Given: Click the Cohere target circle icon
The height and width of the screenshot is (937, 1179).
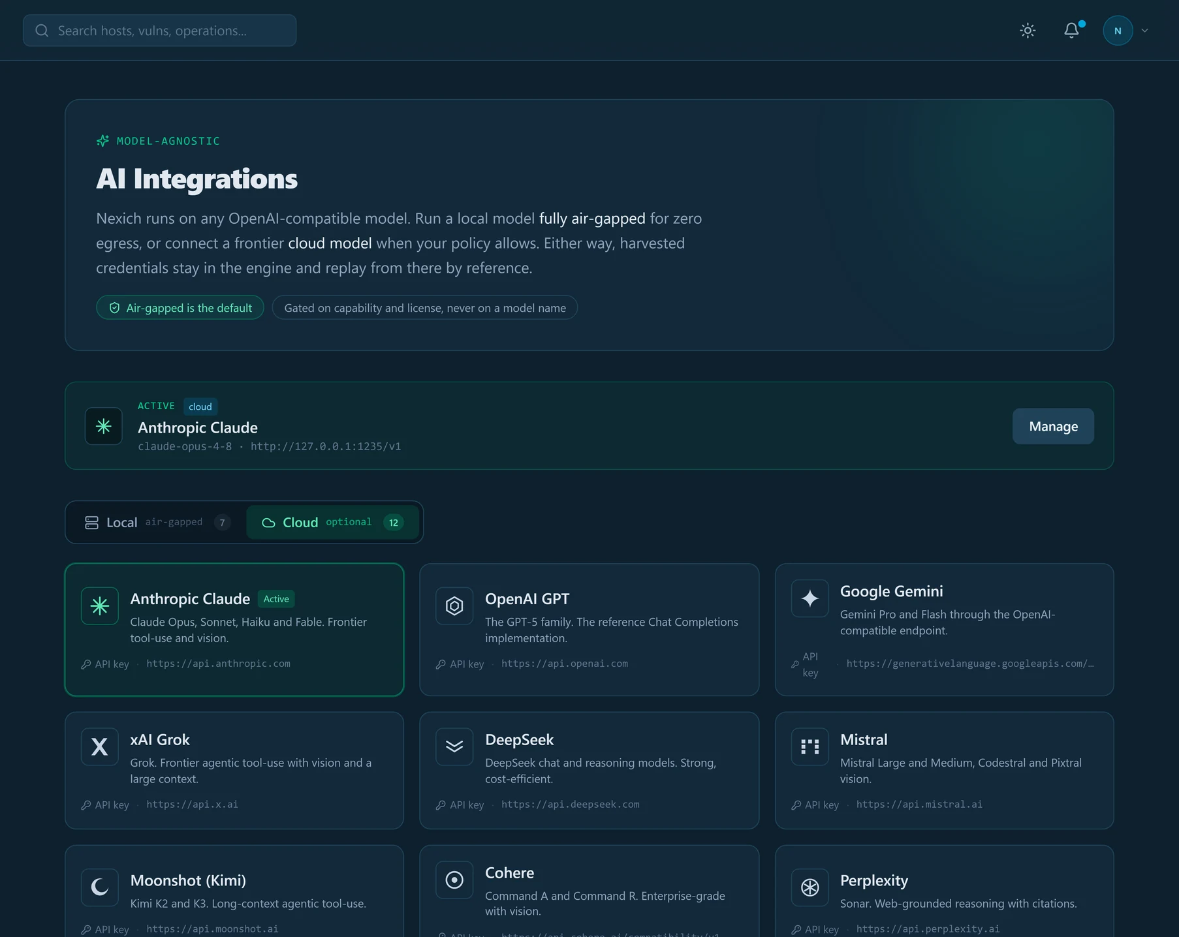Looking at the screenshot, I should pos(454,880).
